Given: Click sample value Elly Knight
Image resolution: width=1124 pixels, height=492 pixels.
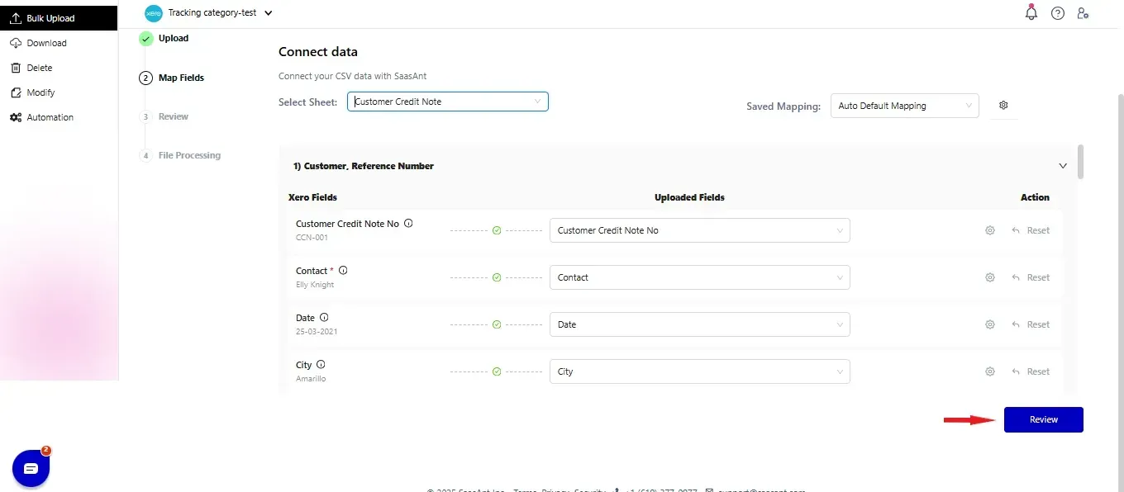Looking at the screenshot, I should point(315,285).
